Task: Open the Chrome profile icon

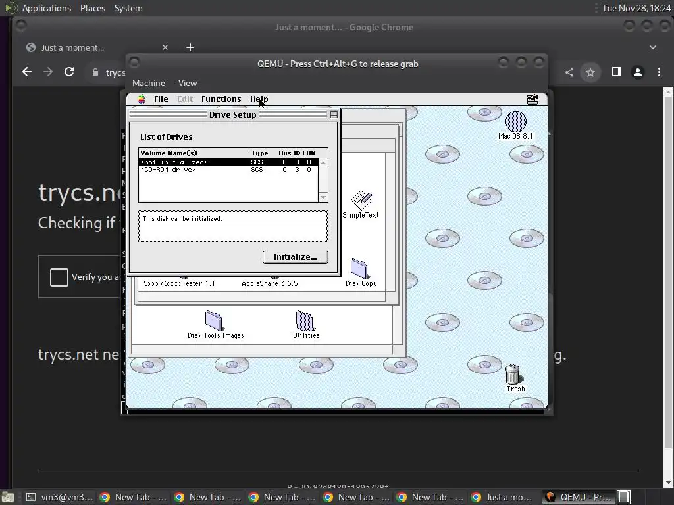Action: pyautogui.click(x=637, y=72)
